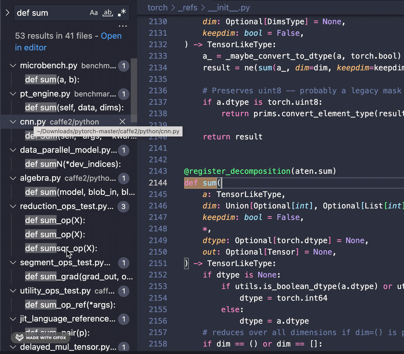Viewport: 404px width, 354px height.
Task: Click the result count badge on segment_ops_test.py
Action: click(x=124, y=263)
